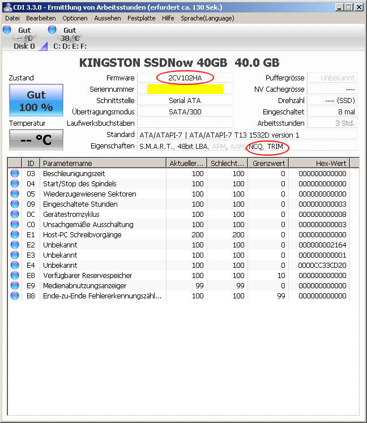This screenshot has width=367, height=423.
Task: Click the Schnittstelle Serial ATA field
Action: coord(185,101)
